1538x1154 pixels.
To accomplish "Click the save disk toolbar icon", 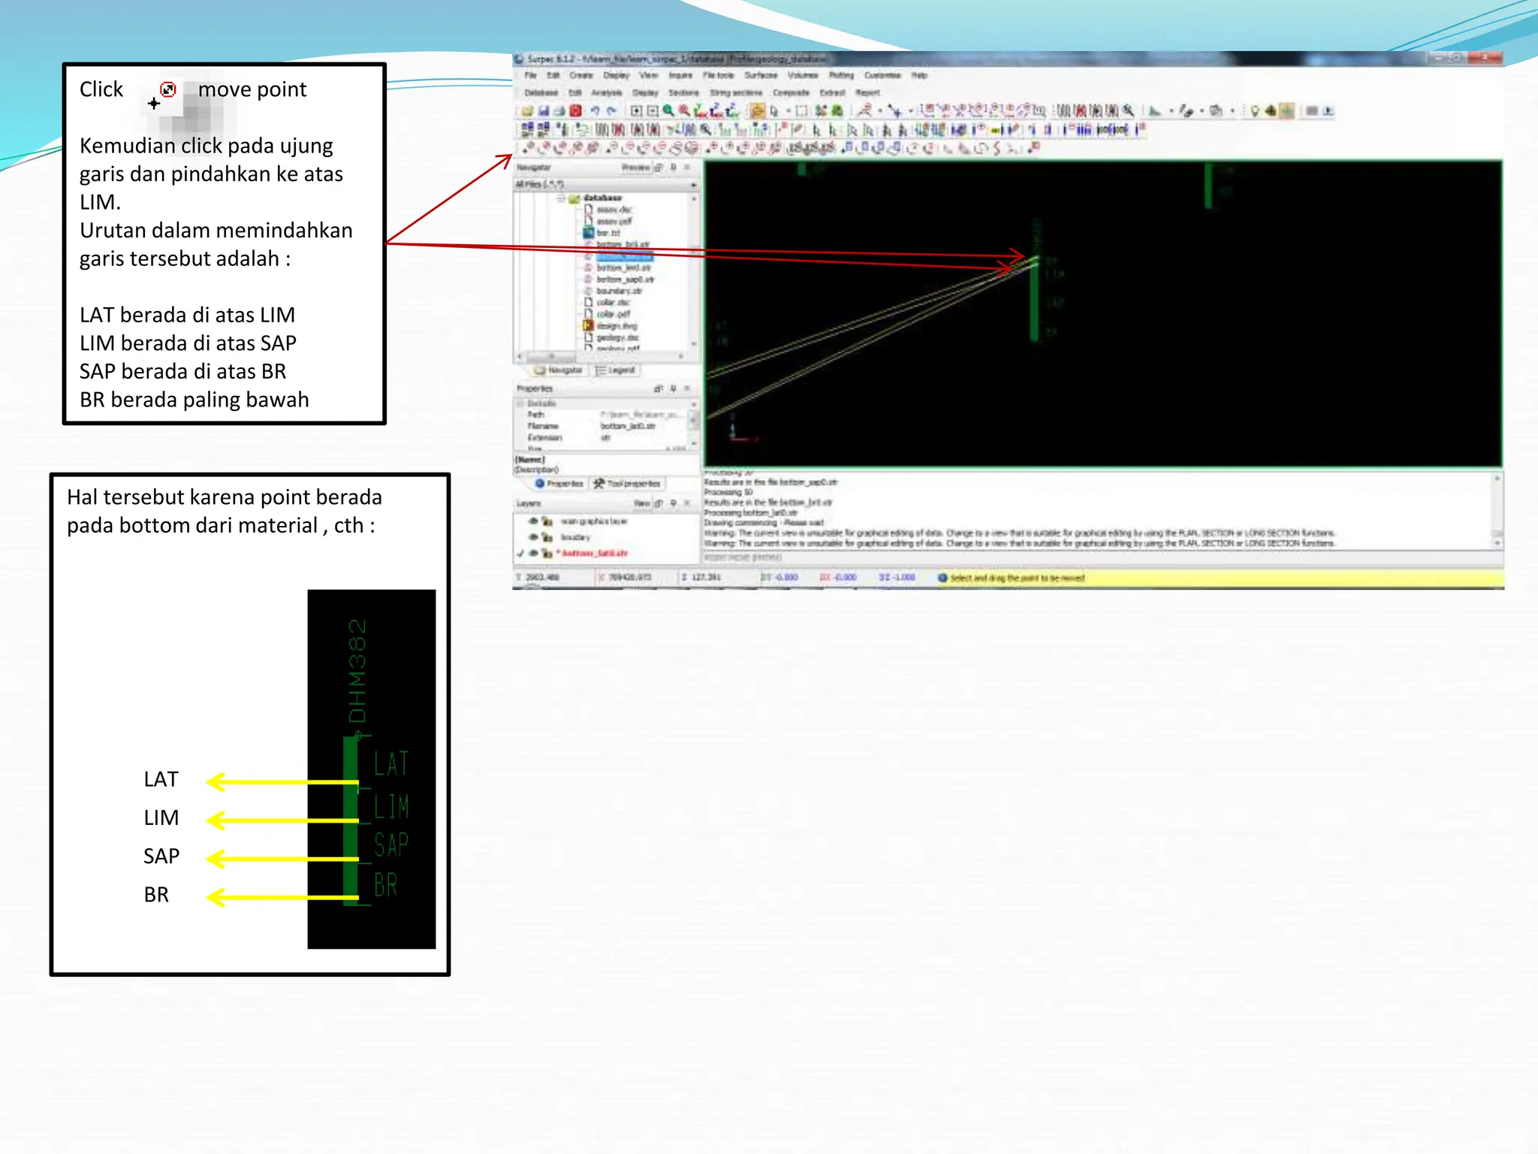I will pyautogui.click(x=544, y=111).
